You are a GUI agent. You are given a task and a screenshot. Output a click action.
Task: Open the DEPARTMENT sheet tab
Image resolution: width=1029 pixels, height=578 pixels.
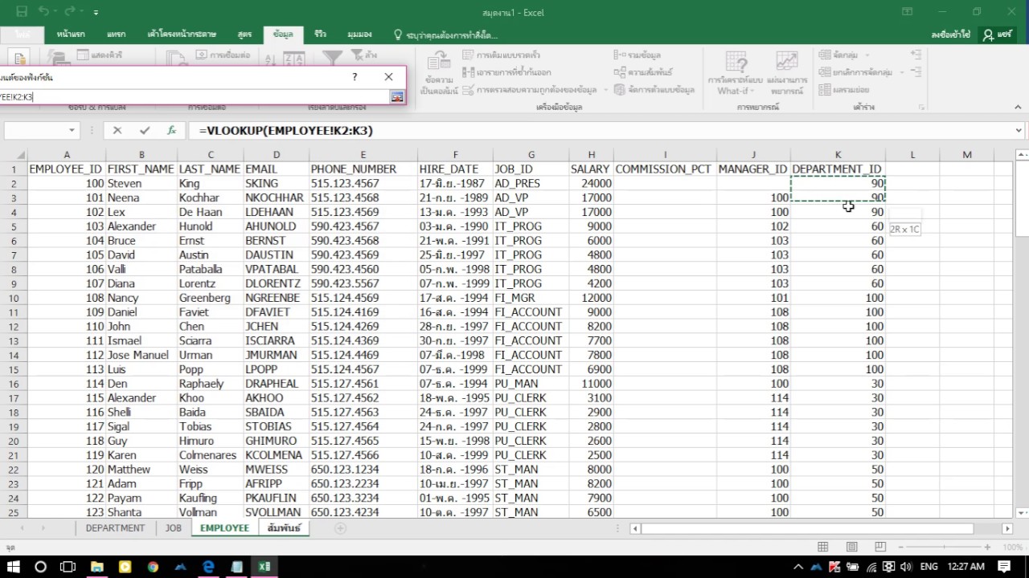tap(116, 528)
